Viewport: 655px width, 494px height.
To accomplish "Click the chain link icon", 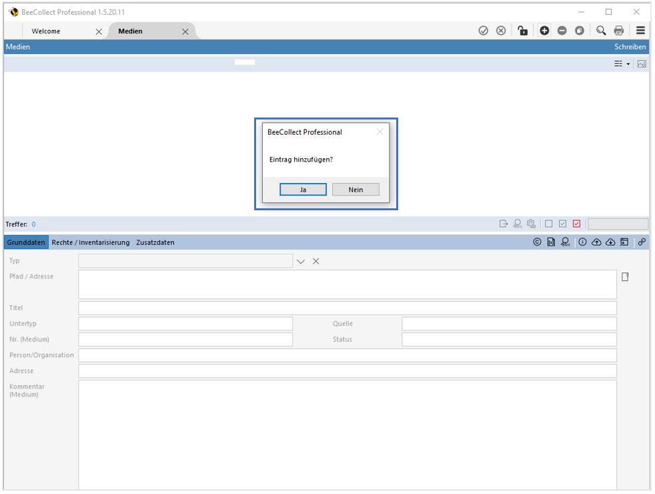I will tap(642, 242).
